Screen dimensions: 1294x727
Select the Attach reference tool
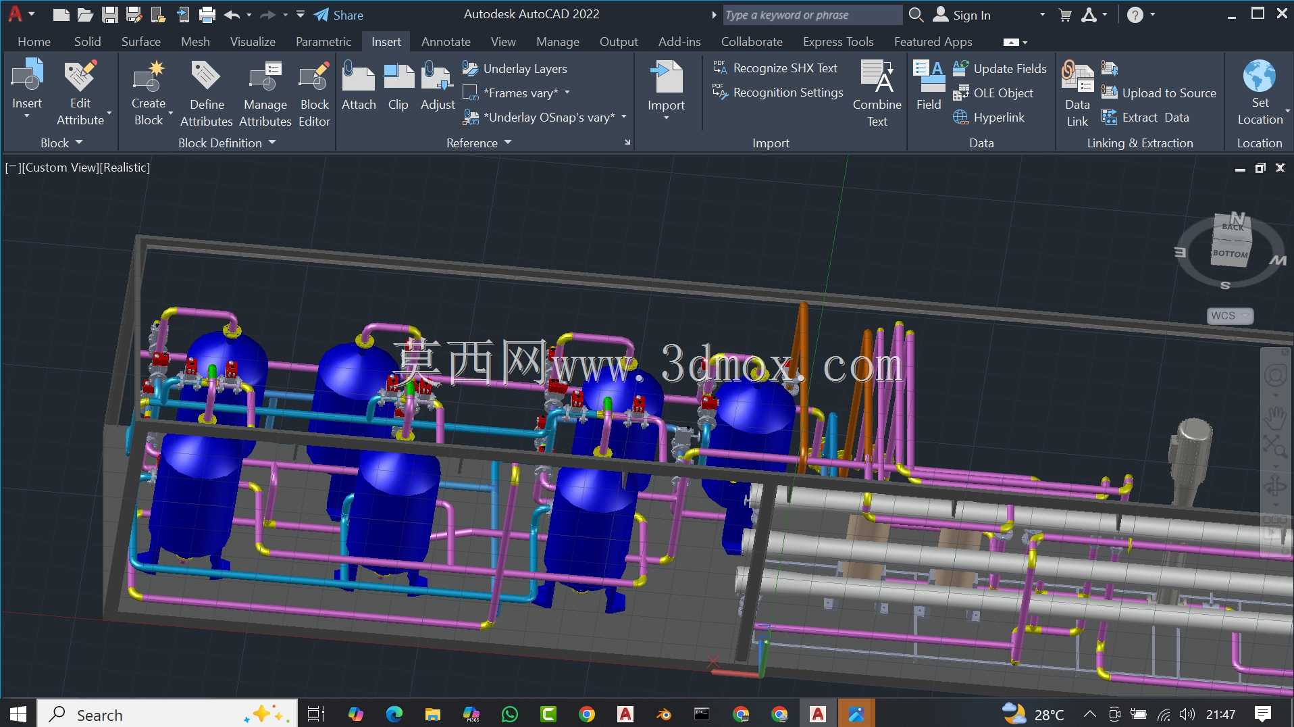(359, 85)
